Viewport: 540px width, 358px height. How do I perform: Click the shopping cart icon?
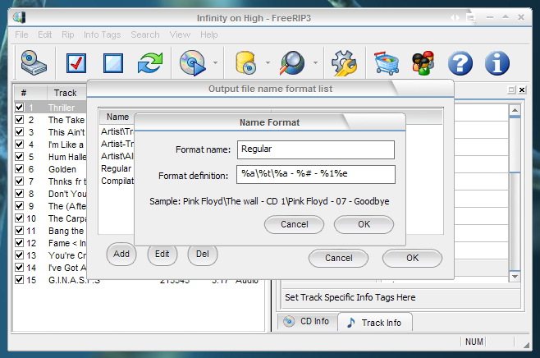coord(386,62)
